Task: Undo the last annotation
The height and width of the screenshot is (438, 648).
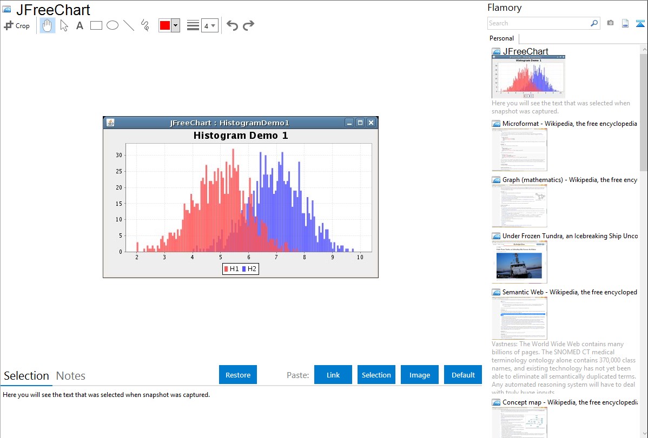Action: pos(232,25)
